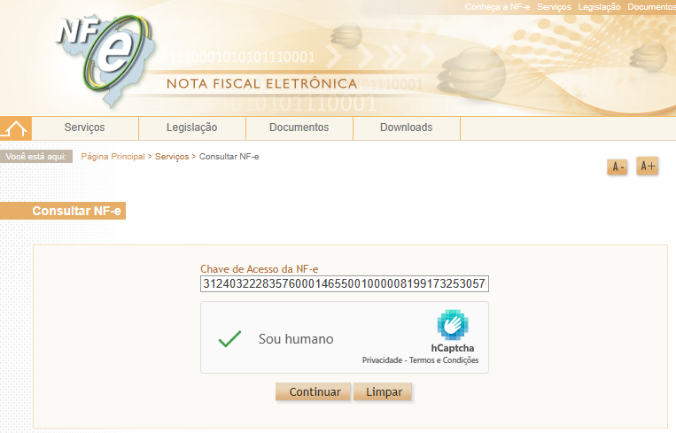Click the Chave de Acesso da NF-e label

click(x=259, y=269)
